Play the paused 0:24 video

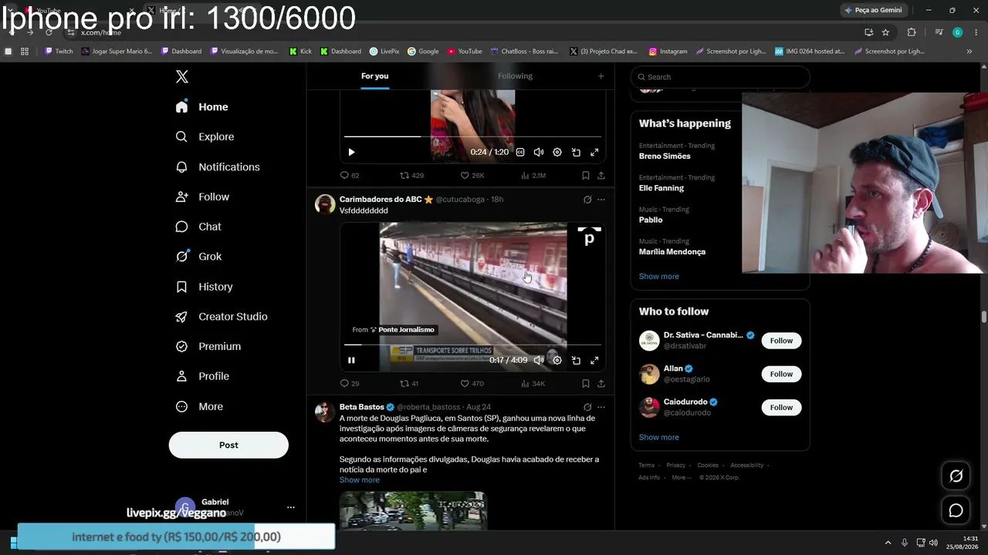pyautogui.click(x=351, y=153)
